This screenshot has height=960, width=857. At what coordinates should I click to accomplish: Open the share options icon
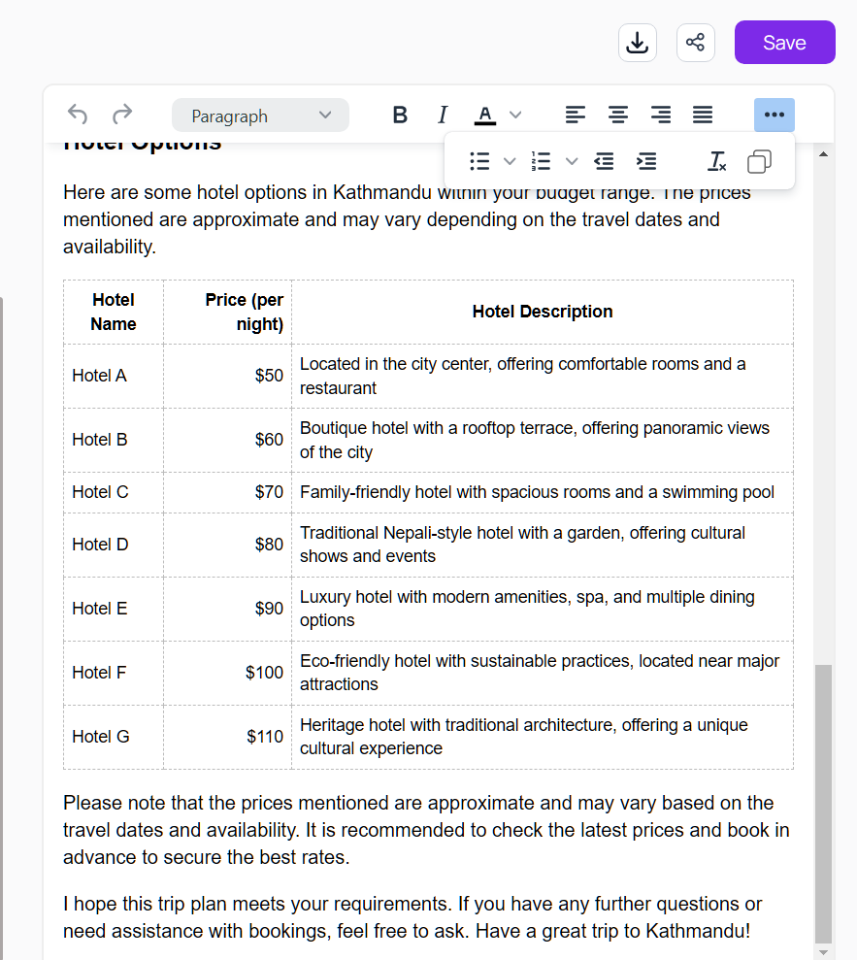tap(695, 43)
